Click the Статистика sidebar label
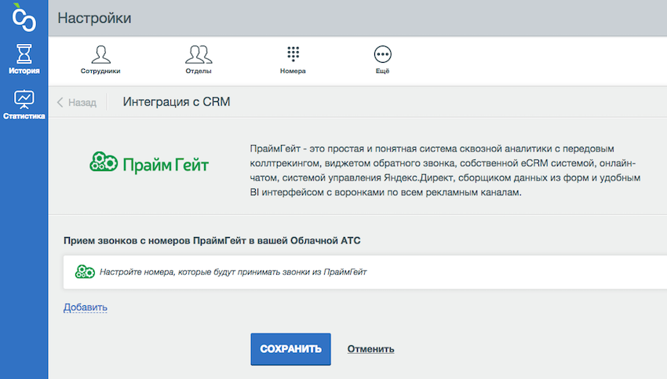This screenshot has height=379, width=667. point(24,116)
